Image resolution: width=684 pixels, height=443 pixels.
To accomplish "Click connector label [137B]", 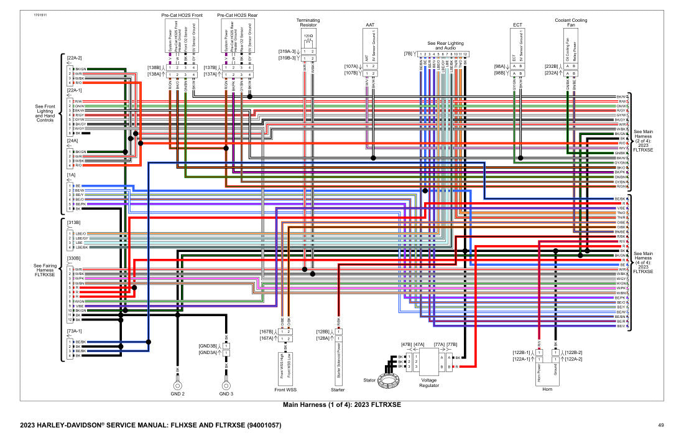I will pyautogui.click(x=210, y=68).
